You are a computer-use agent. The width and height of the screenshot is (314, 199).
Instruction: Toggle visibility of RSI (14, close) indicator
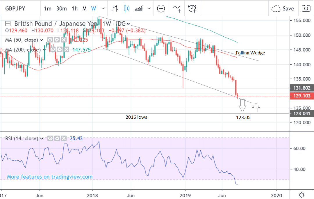pyautogui.click(x=50, y=138)
